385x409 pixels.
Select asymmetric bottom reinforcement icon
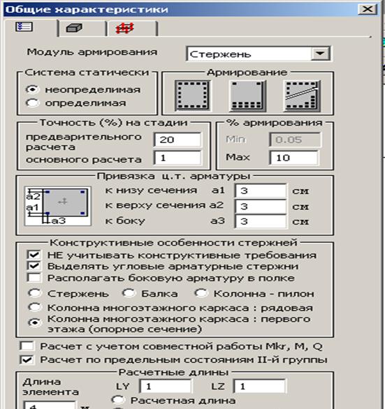pyautogui.click(x=247, y=96)
